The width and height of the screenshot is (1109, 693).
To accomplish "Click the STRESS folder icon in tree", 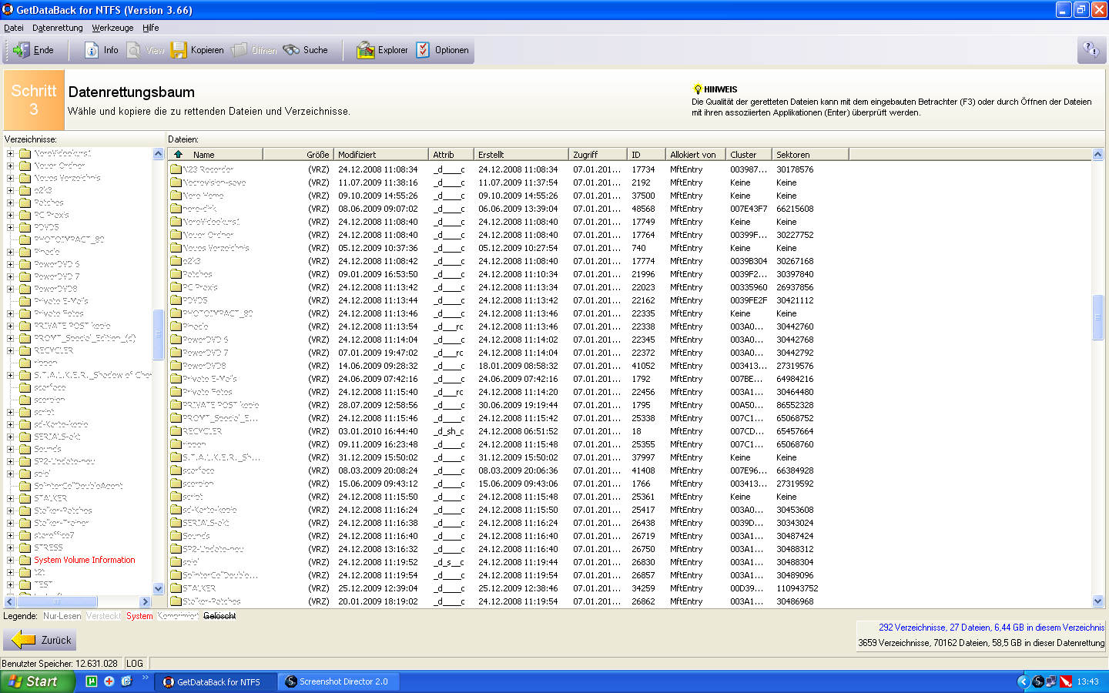I will [25, 547].
